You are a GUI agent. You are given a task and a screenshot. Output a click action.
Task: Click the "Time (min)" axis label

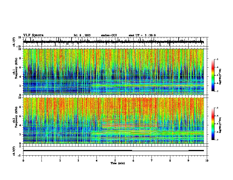point(118,163)
